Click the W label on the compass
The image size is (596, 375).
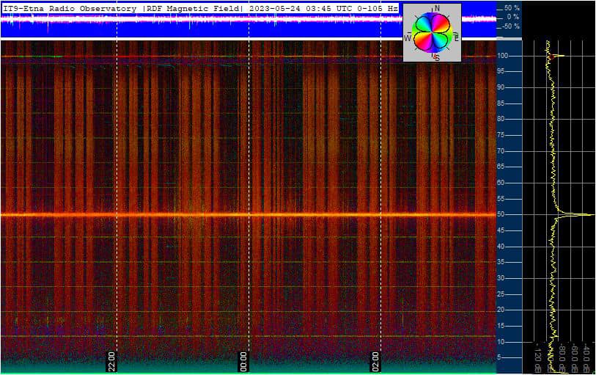pyautogui.click(x=408, y=38)
